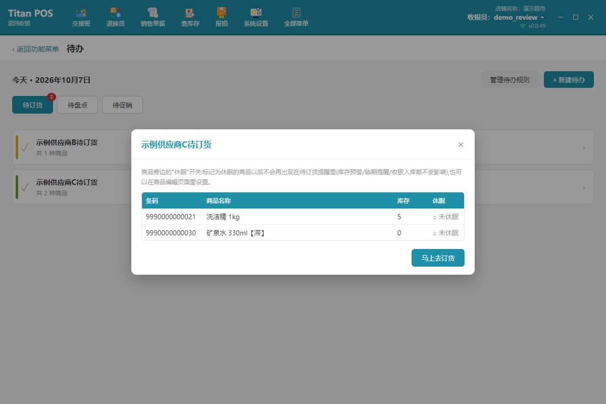Switch to the 待盘点 tab

77,105
